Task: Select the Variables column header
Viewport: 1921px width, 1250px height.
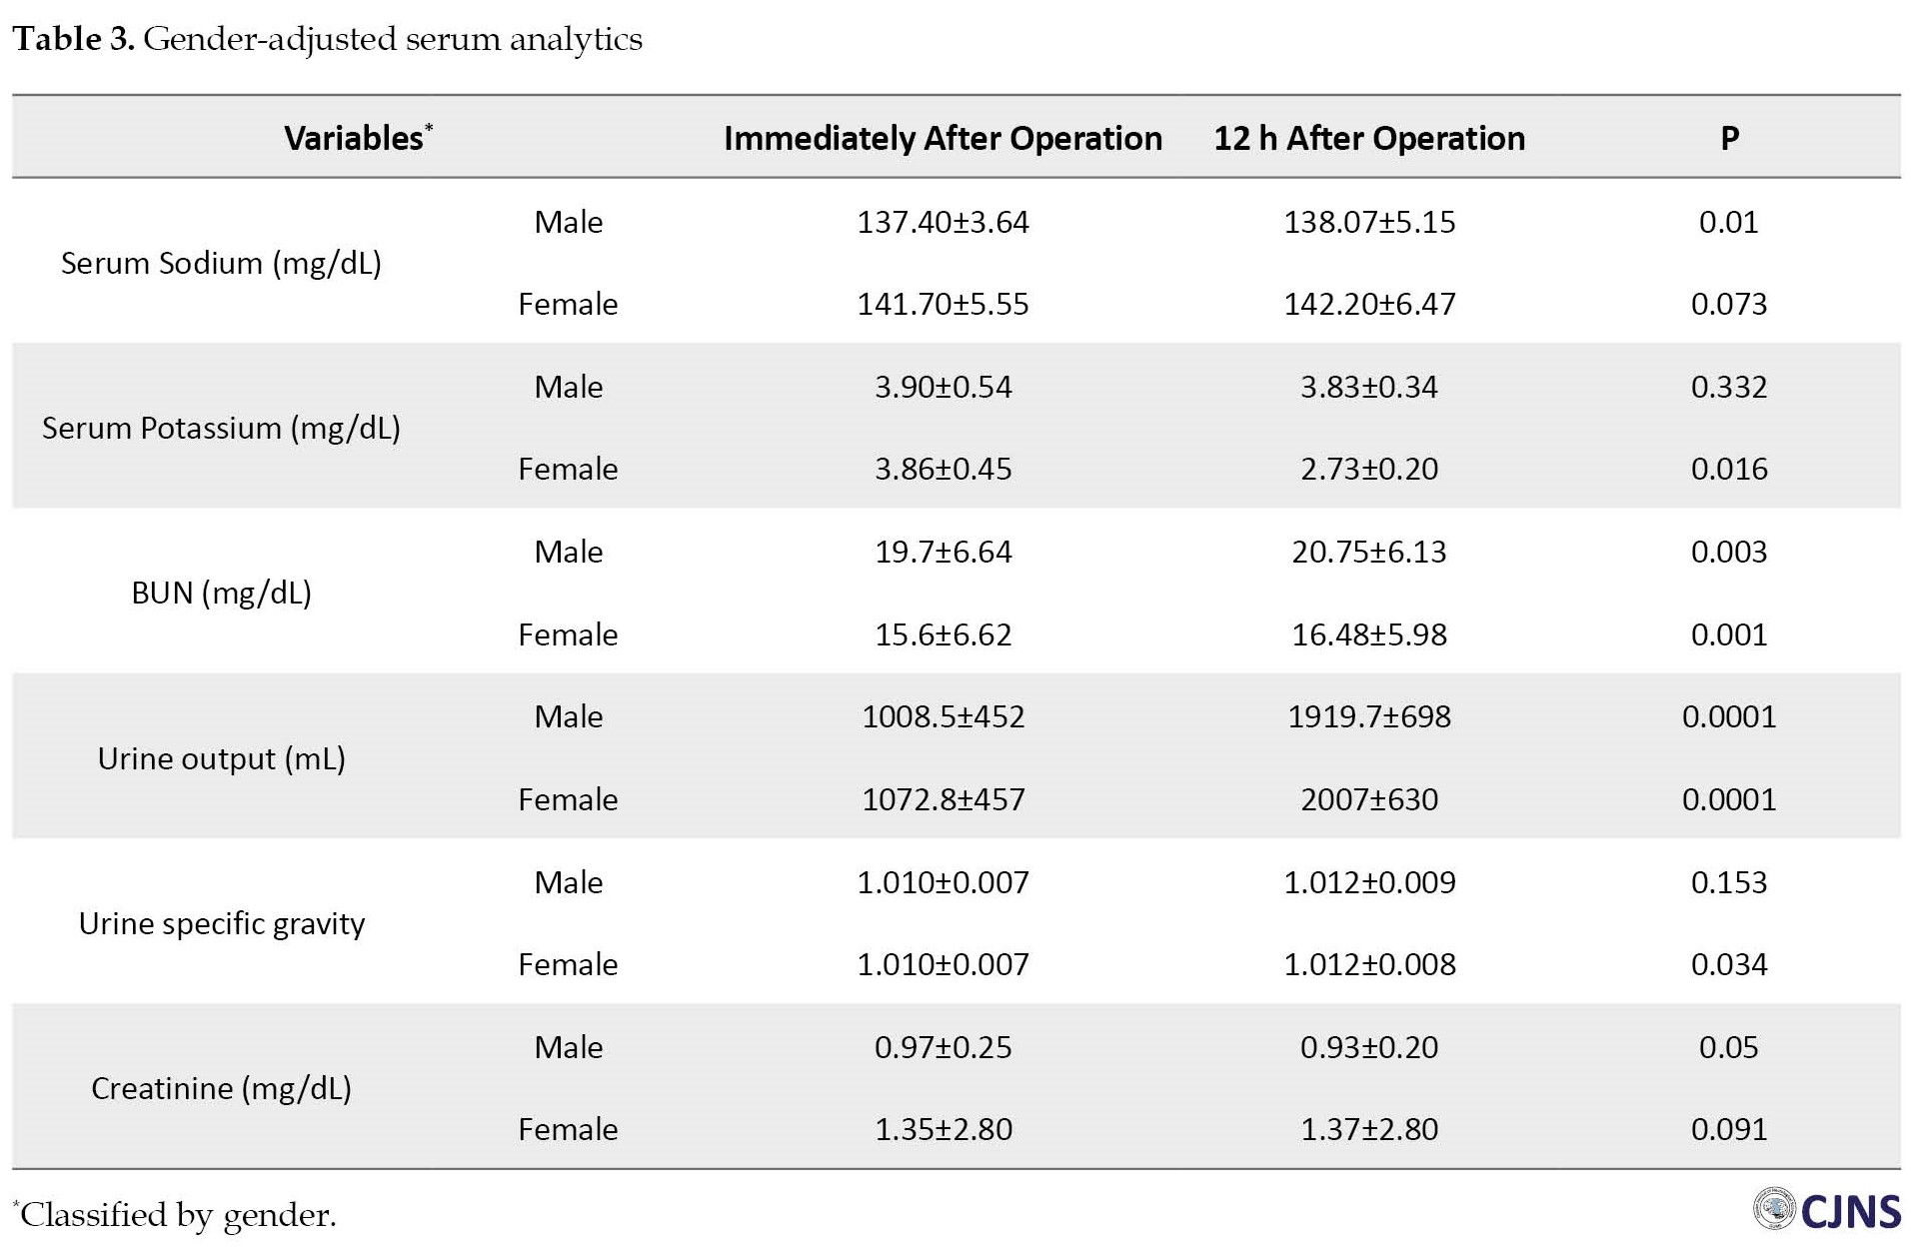Action: coord(357,138)
